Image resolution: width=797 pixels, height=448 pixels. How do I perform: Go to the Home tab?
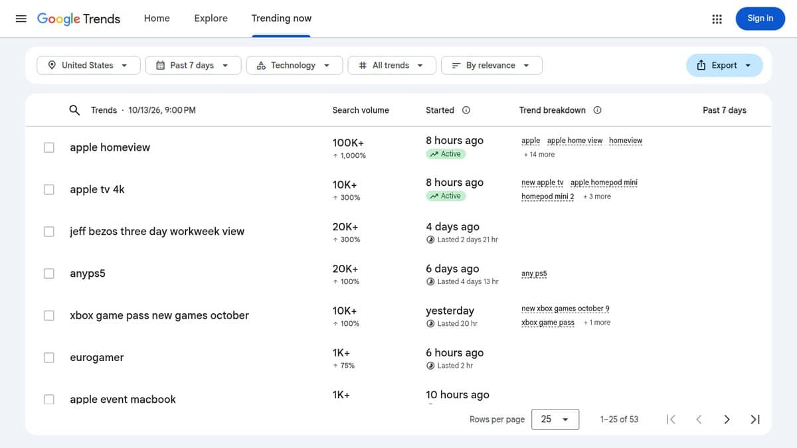[x=157, y=19]
